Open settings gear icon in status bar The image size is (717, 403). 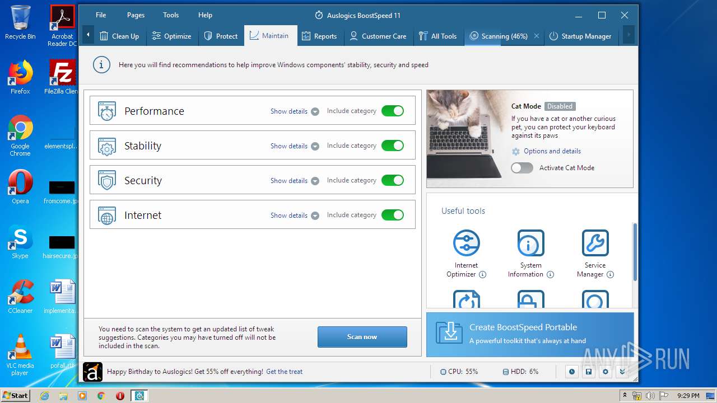tap(605, 372)
